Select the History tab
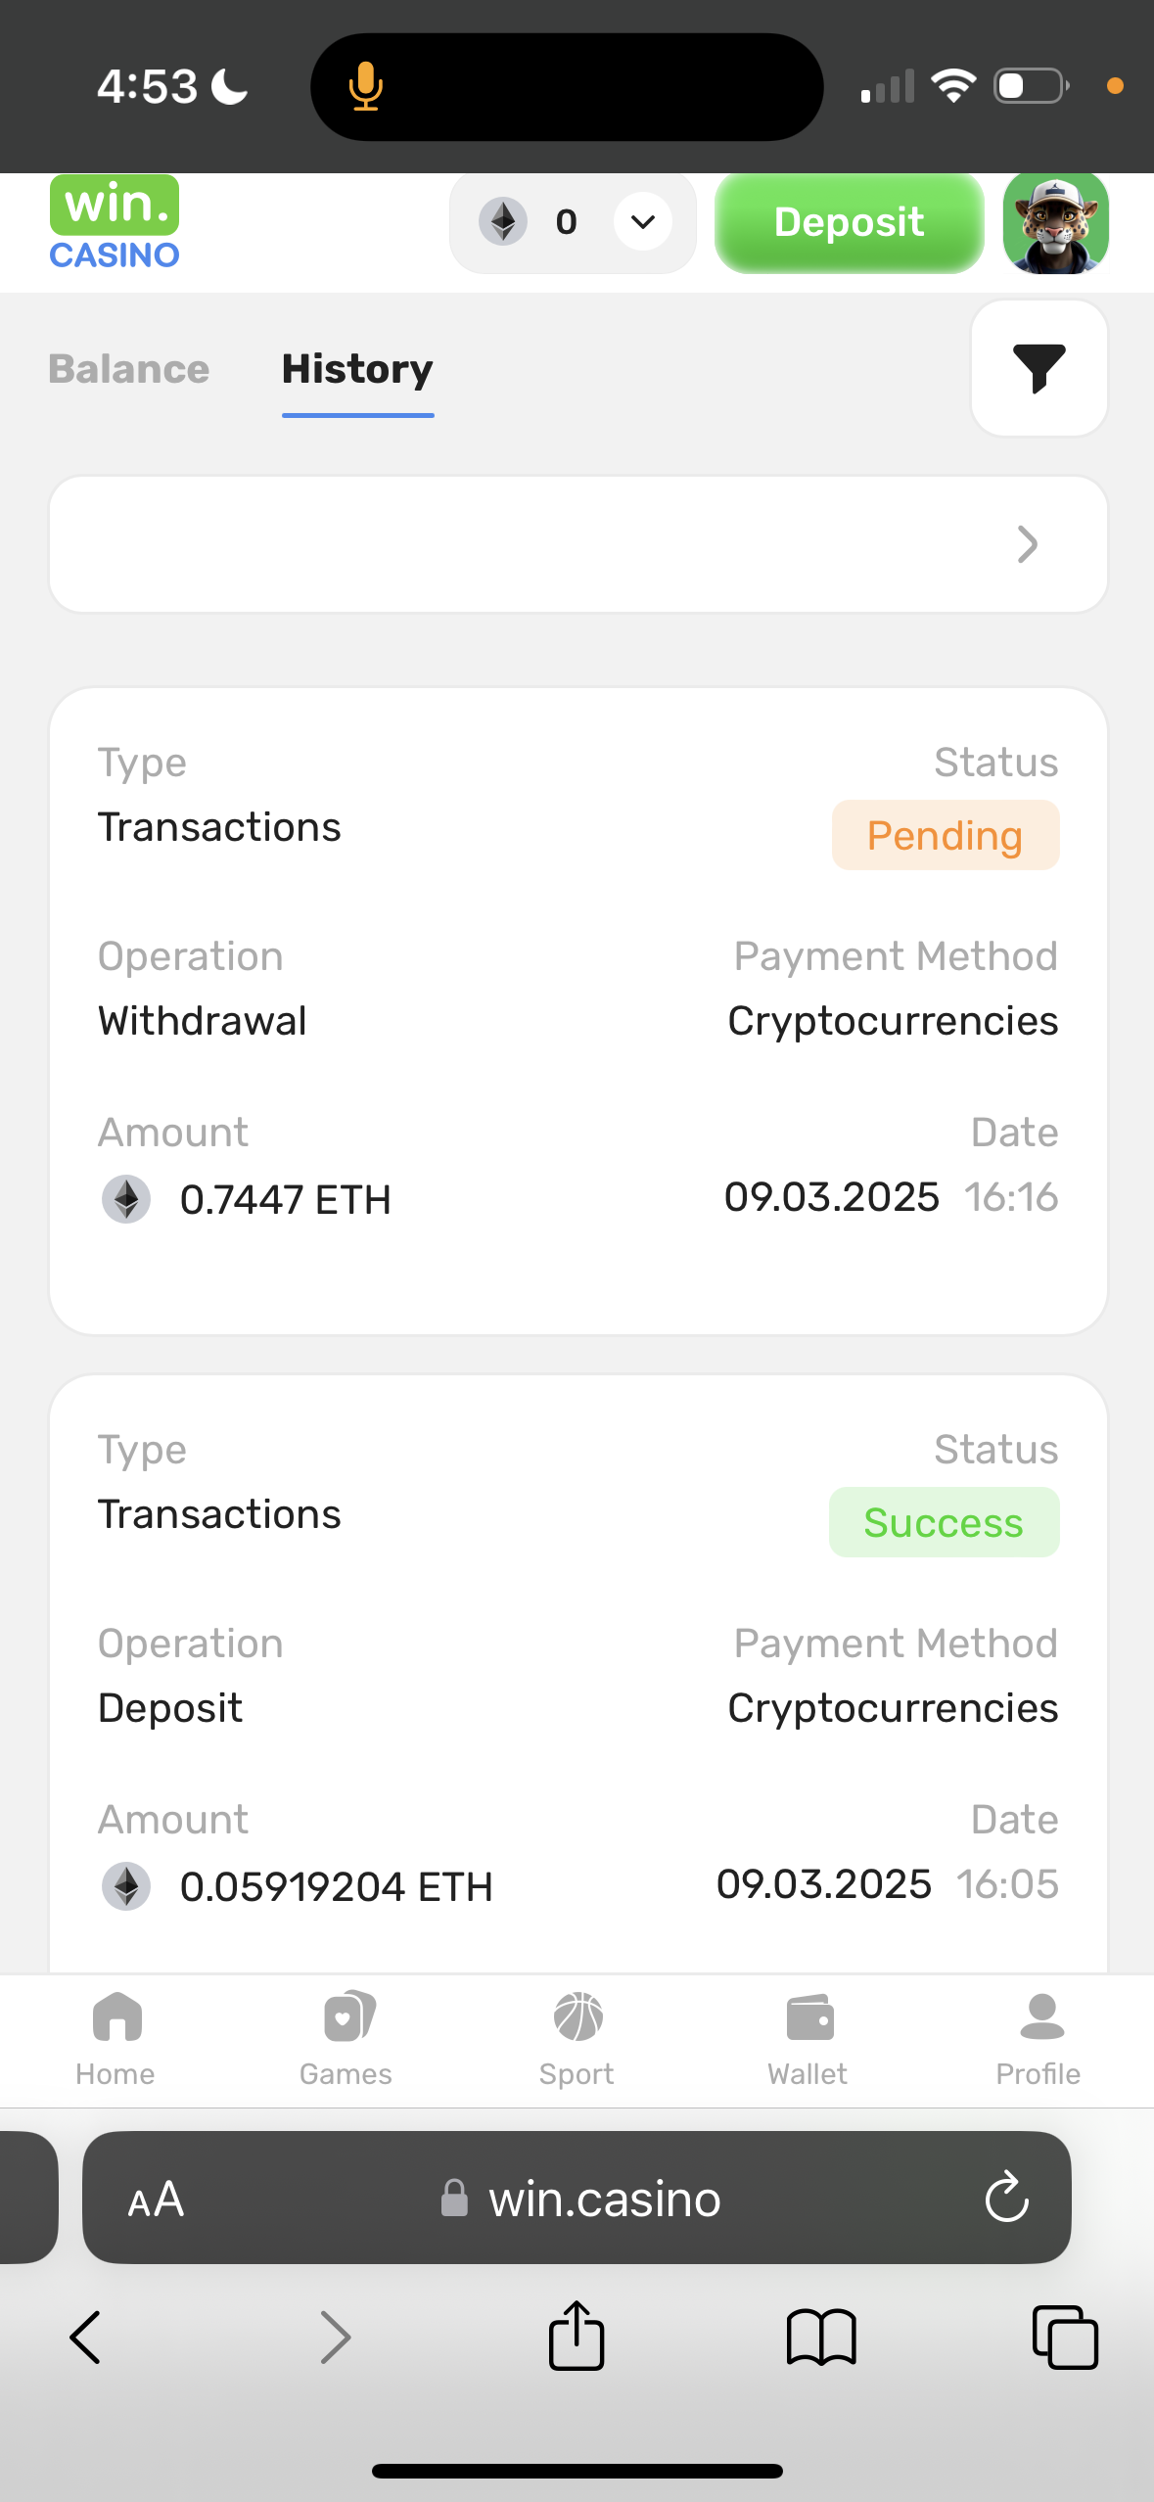Viewport: 1154px width, 2502px height. click(x=357, y=369)
